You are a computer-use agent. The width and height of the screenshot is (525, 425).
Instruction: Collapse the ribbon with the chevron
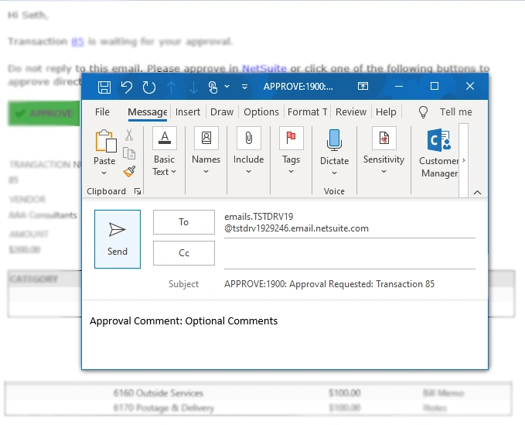pos(477,192)
